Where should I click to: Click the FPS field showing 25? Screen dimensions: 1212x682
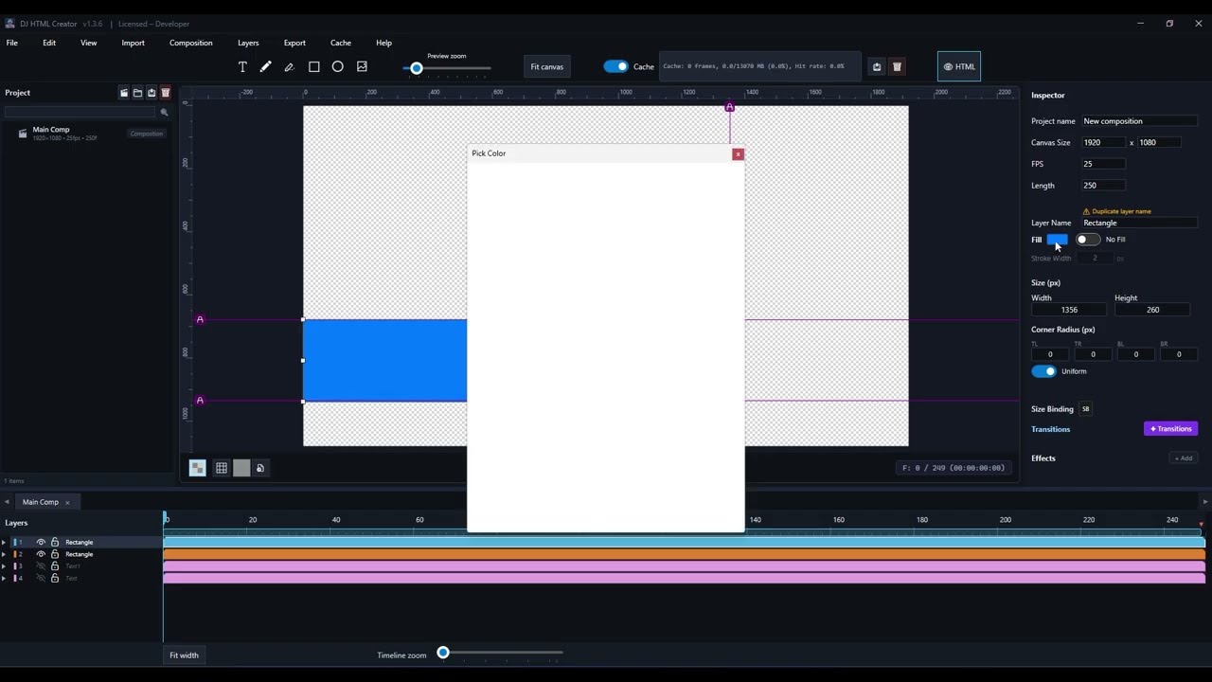coord(1104,164)
